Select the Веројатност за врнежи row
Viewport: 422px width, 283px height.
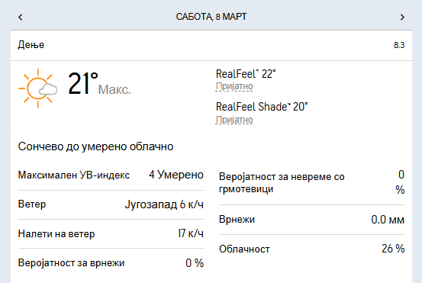click(x=111, y=263)
